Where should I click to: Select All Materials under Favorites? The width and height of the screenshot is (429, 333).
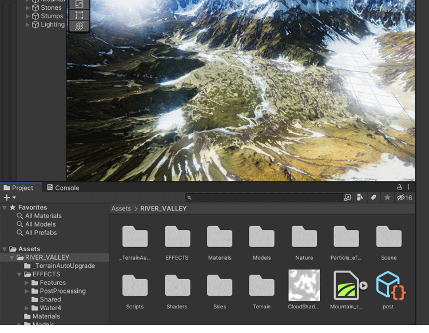click(x=43, y=216)
